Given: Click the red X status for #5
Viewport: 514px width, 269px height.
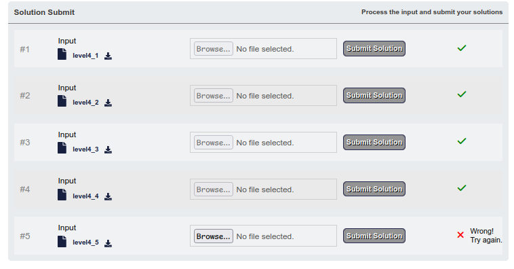Looking at the screenshot, I should click(460, 235).
